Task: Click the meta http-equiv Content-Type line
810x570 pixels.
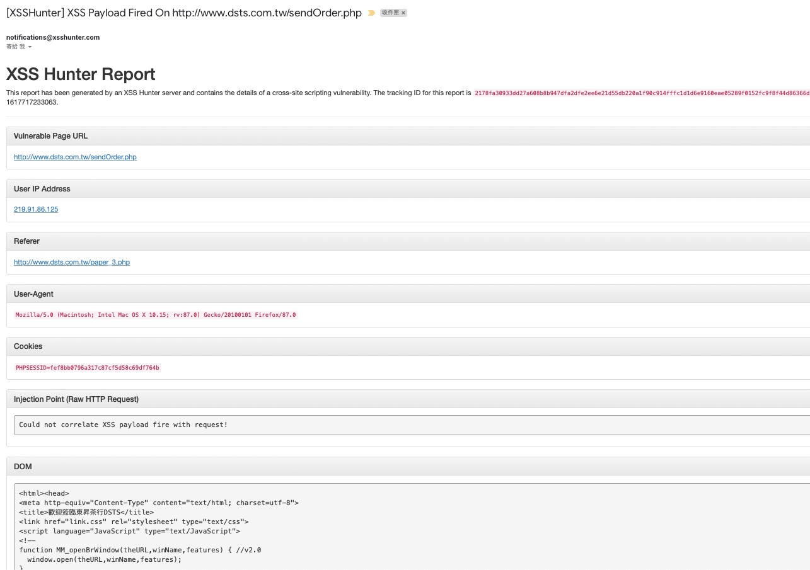Action: click(x=159, y=503)
